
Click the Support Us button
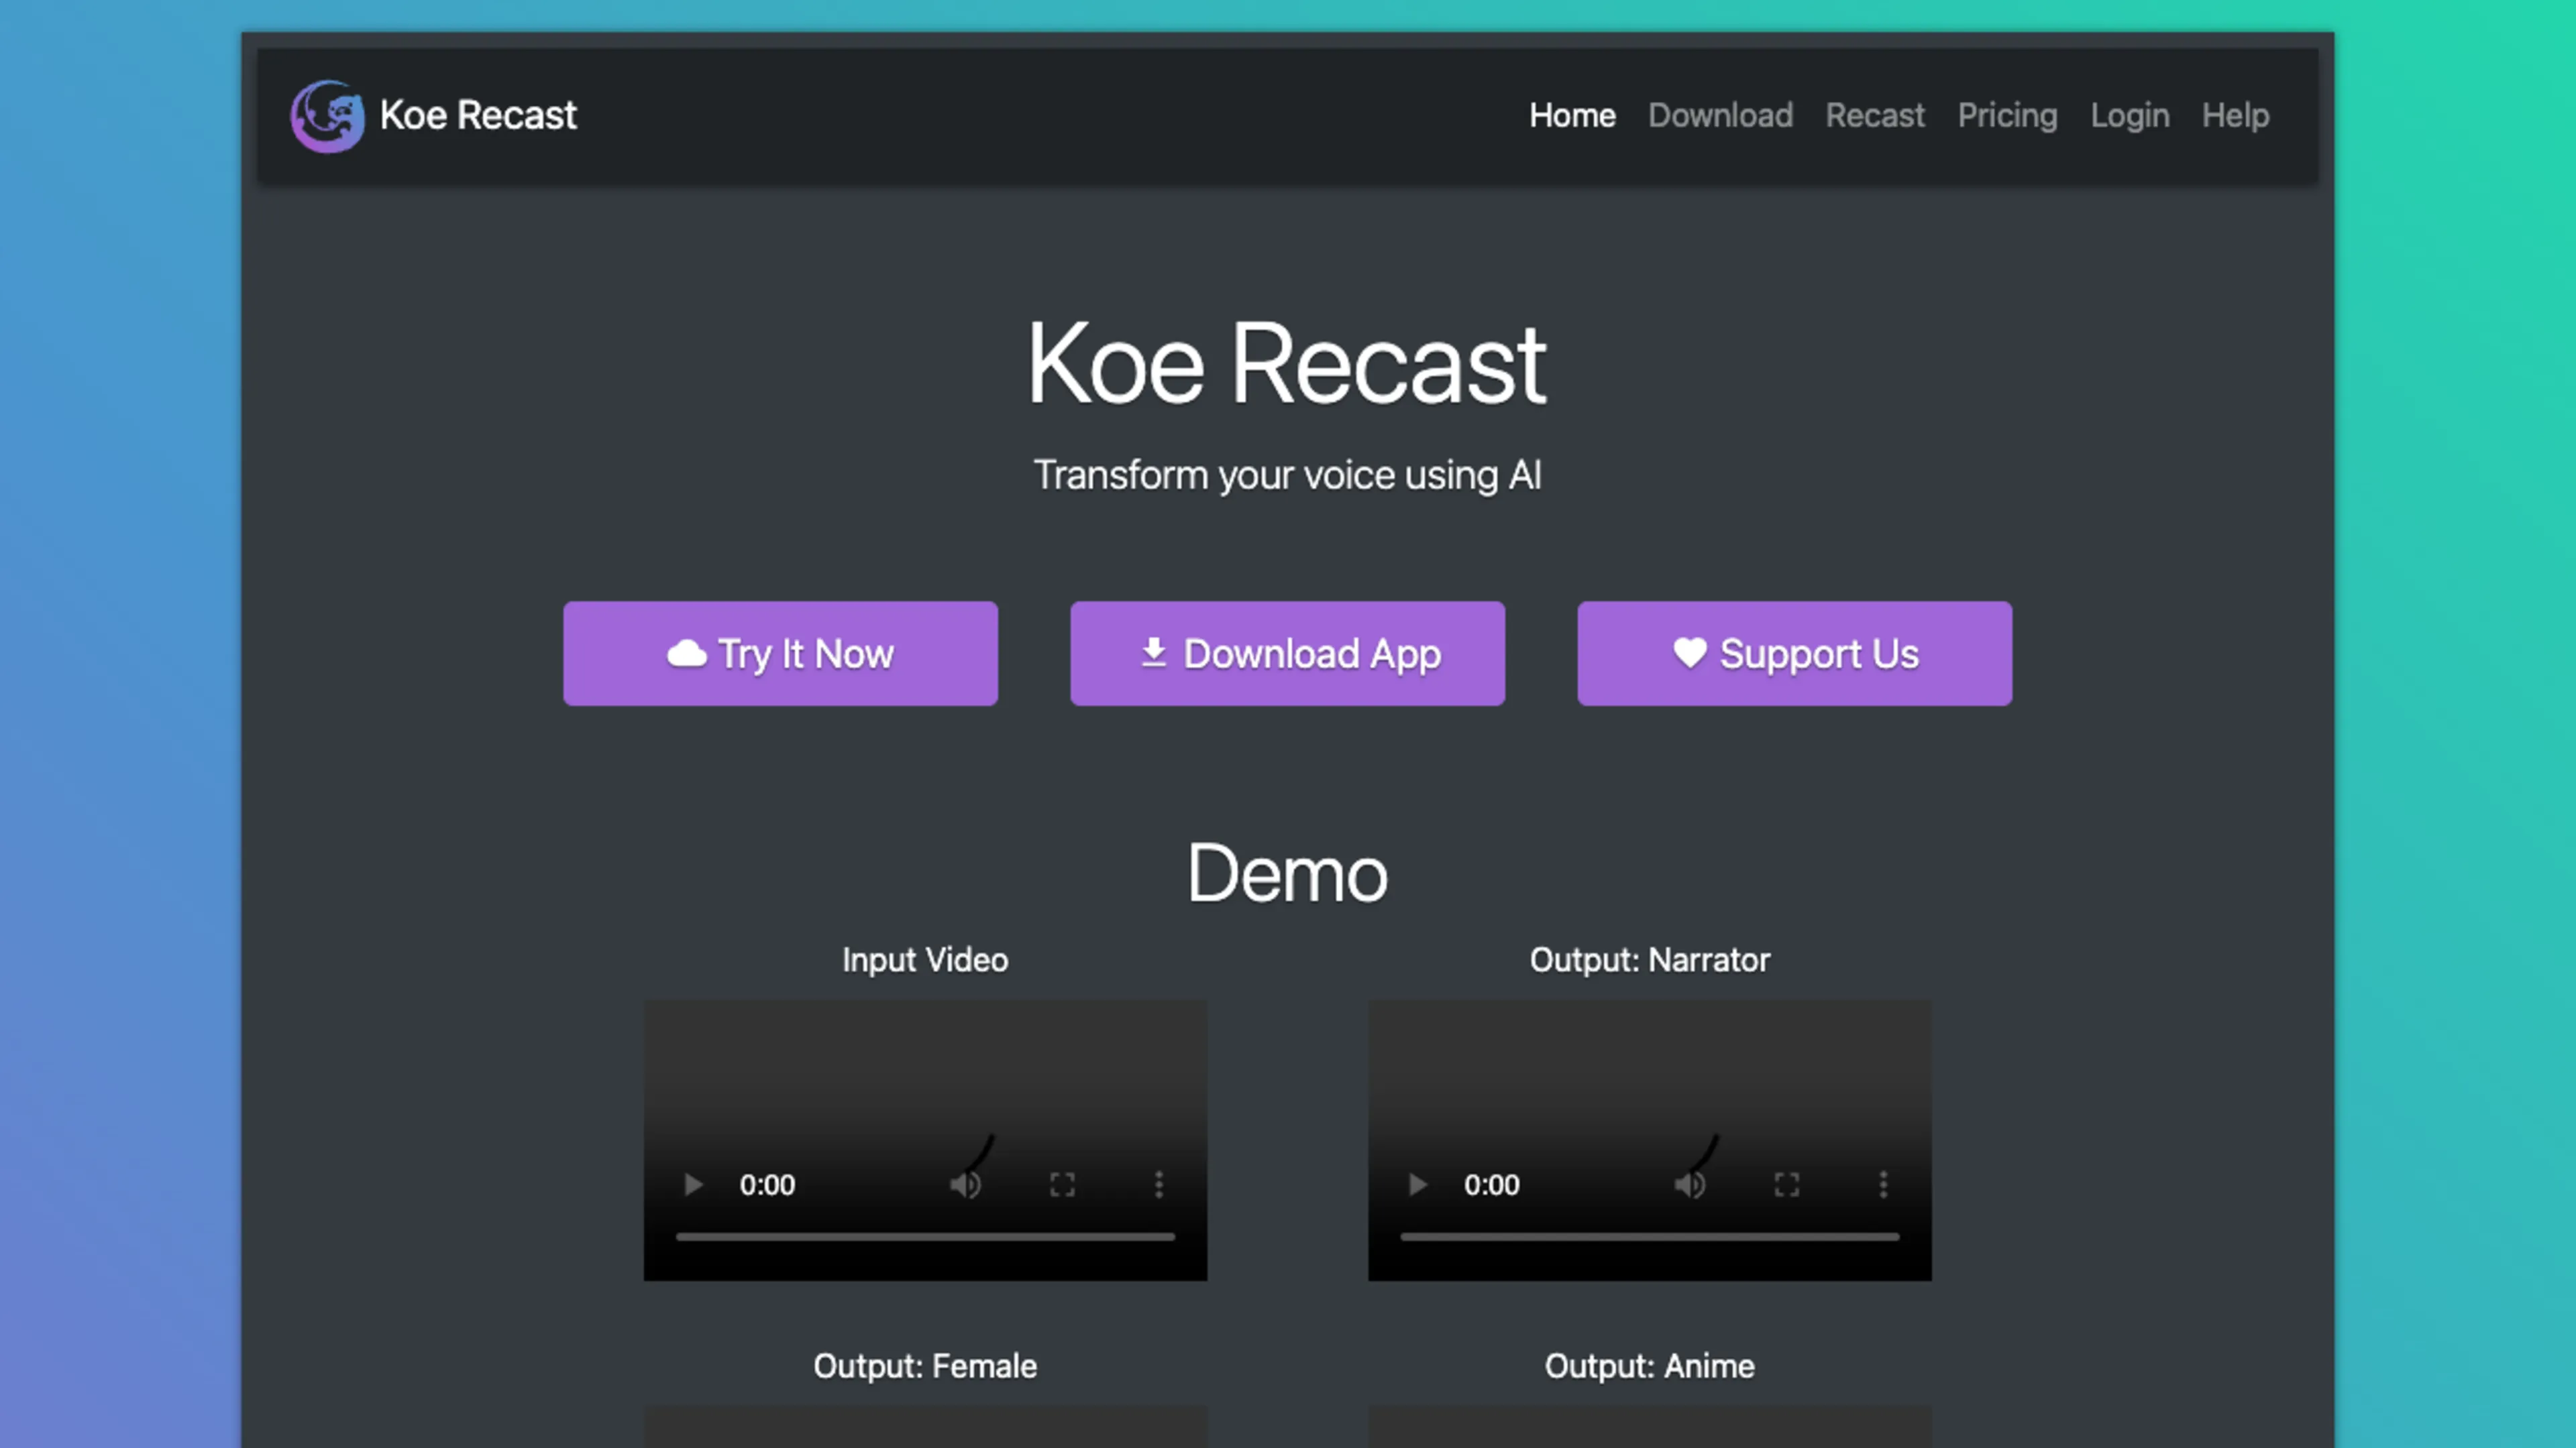click(1794, 654)
